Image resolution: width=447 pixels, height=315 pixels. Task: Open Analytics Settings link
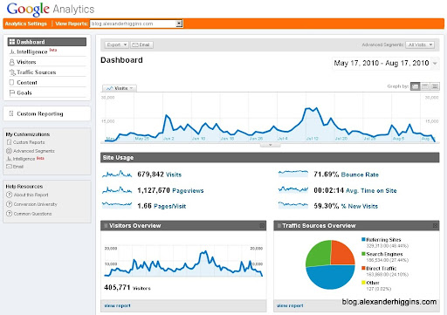pyautogui.click(x=26, y=24)
